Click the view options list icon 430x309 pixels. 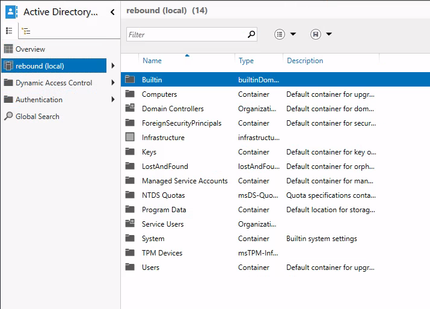click(x=280, y=34)
